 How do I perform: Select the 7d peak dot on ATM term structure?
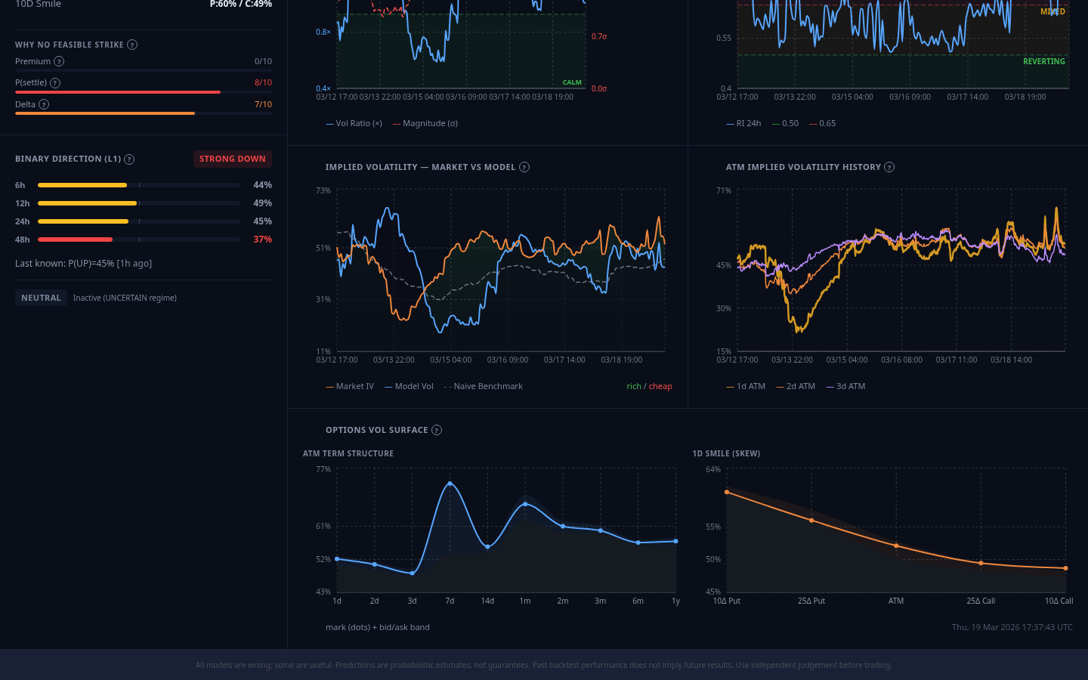[450, 484]
